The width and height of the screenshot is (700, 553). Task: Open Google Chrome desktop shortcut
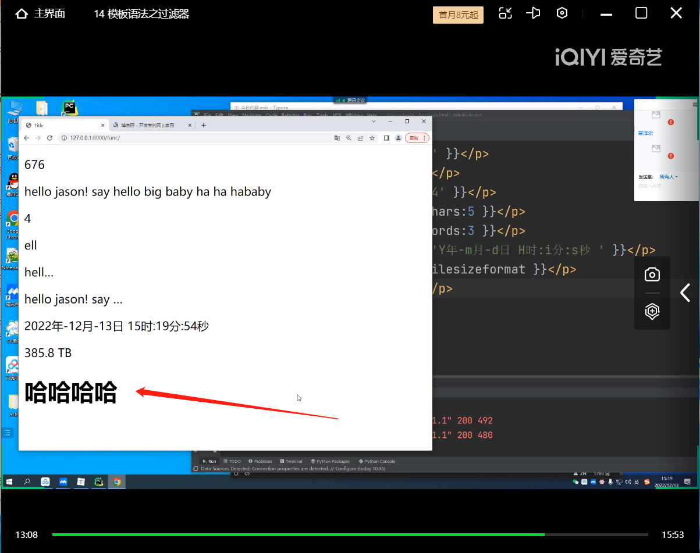pyautogui.click(x=13, y=224)
